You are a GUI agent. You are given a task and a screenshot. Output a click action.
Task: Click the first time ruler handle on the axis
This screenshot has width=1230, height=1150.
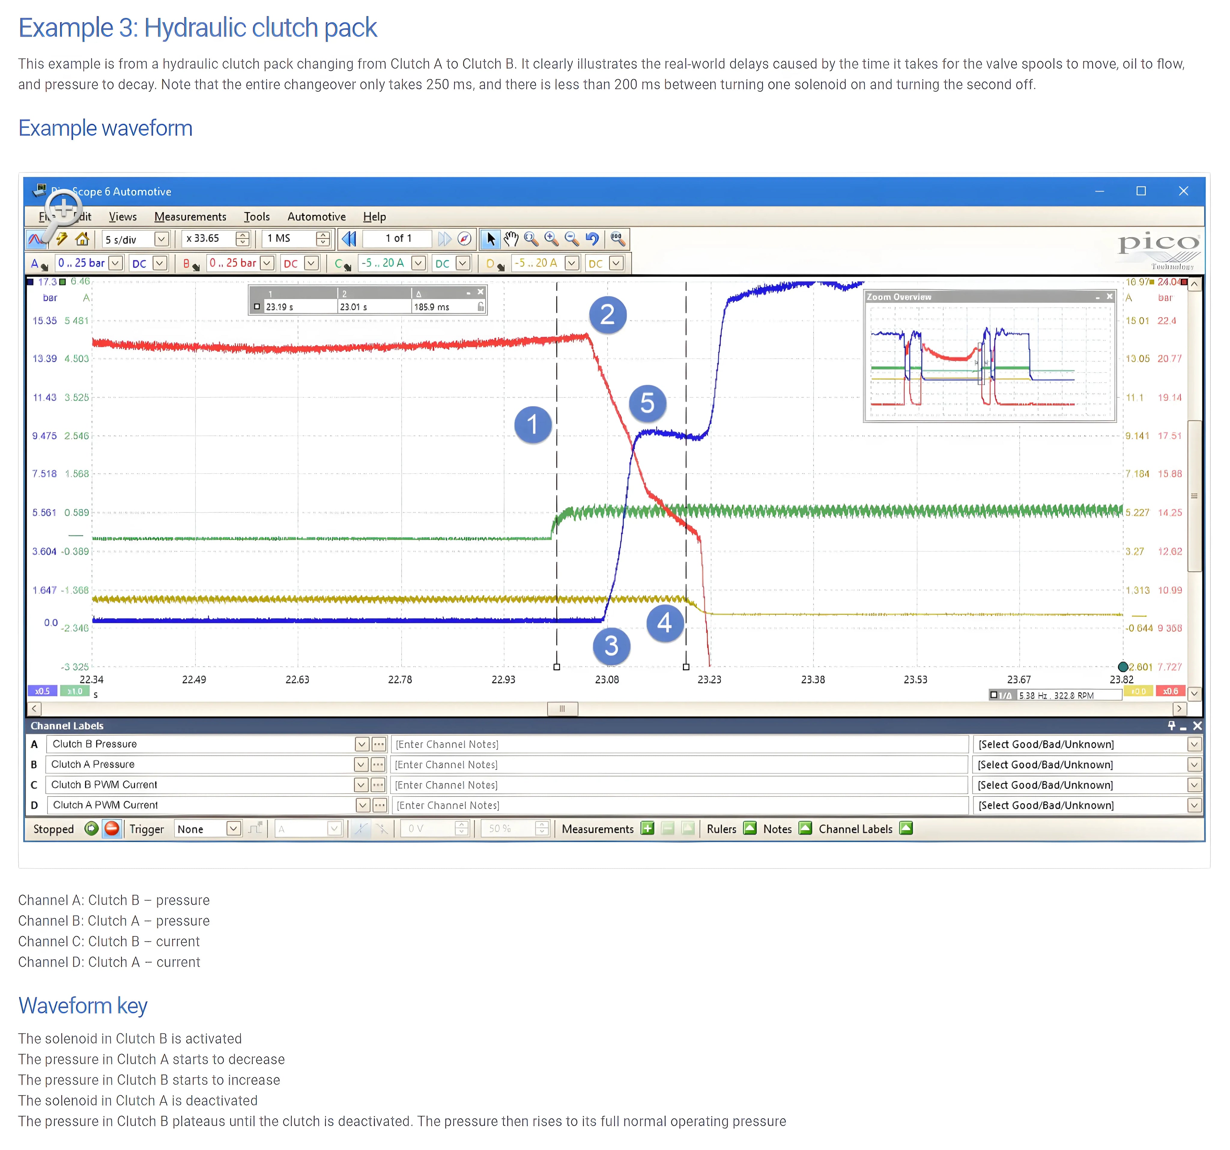point(557,667)
